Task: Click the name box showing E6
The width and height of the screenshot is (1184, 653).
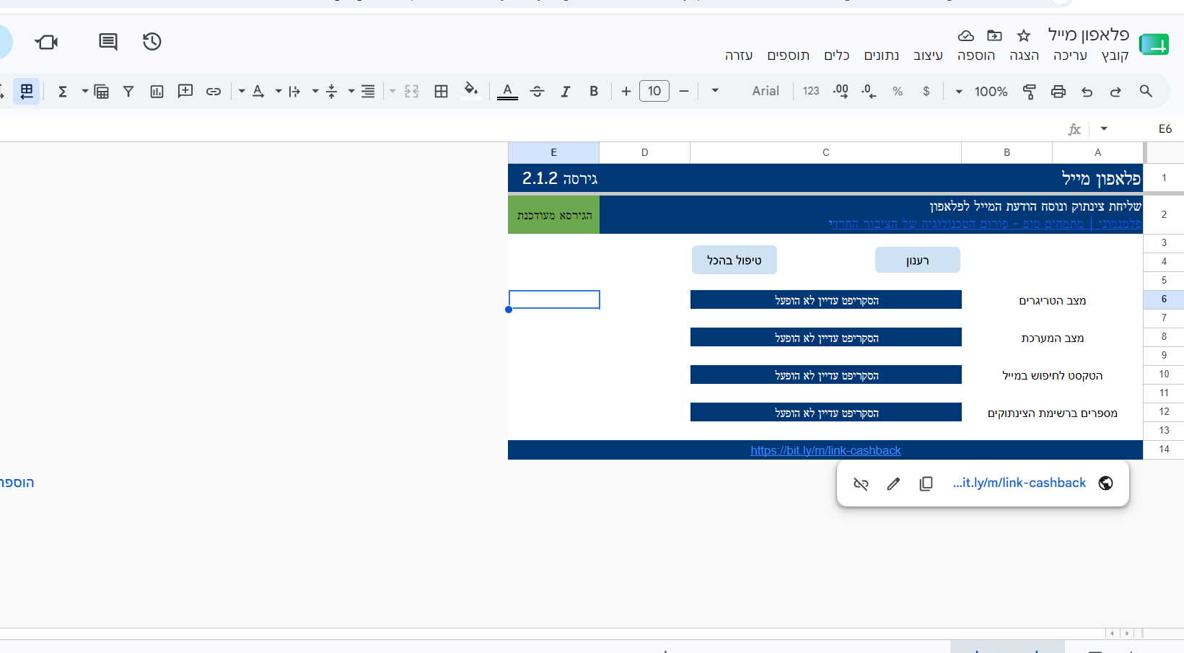Action: click(1165, 128)
